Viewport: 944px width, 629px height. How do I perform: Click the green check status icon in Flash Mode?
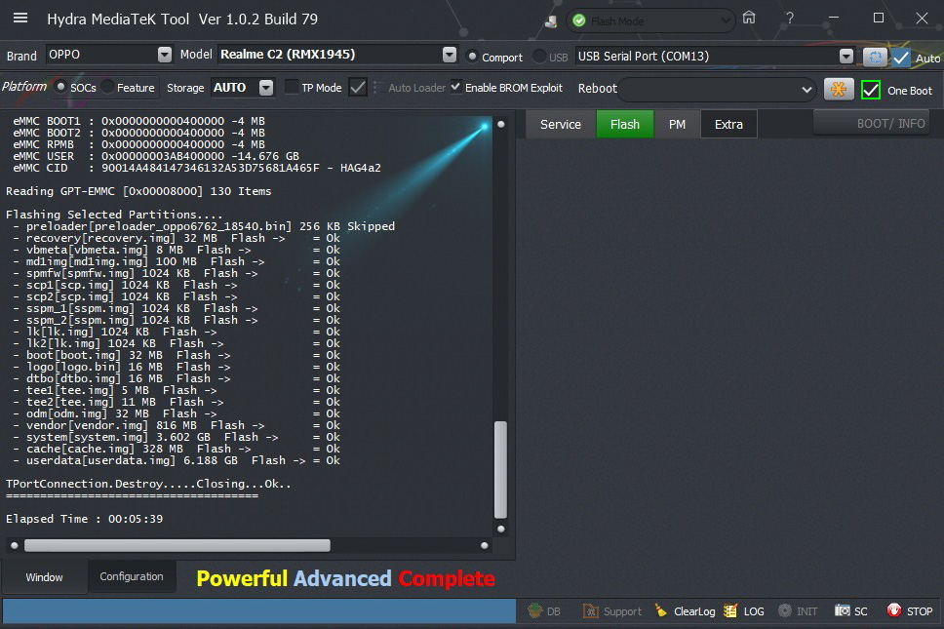click(579, 21)
